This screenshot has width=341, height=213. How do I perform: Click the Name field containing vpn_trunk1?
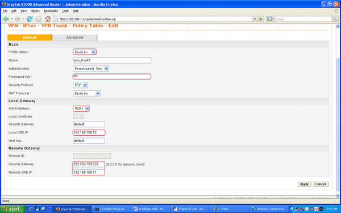tap(112, 60)
